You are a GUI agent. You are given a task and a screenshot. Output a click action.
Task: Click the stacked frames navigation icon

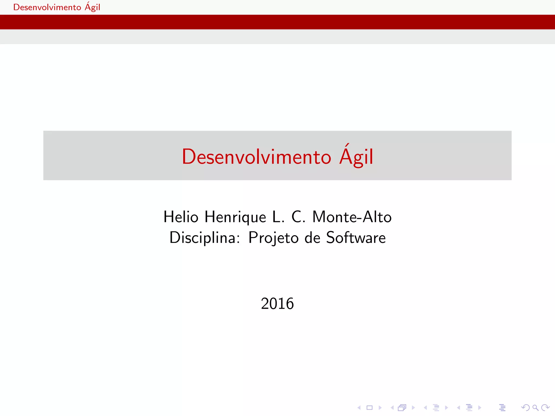click(x=402, y=408)
